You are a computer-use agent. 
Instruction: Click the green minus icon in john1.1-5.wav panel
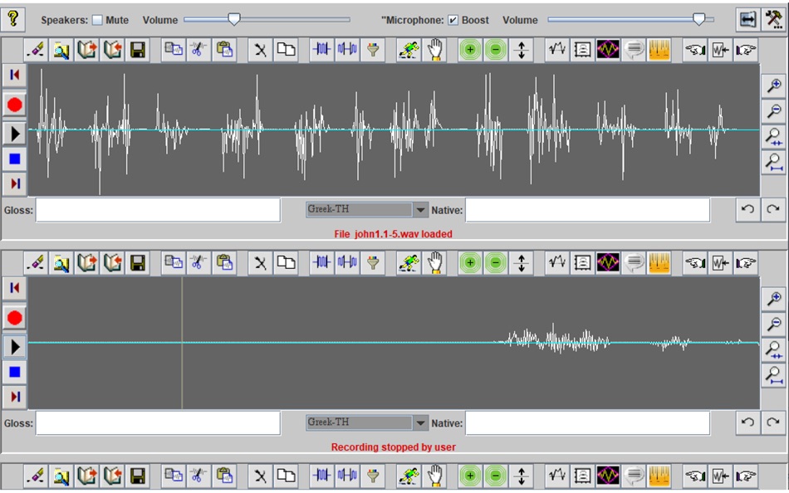pos(496,50)
